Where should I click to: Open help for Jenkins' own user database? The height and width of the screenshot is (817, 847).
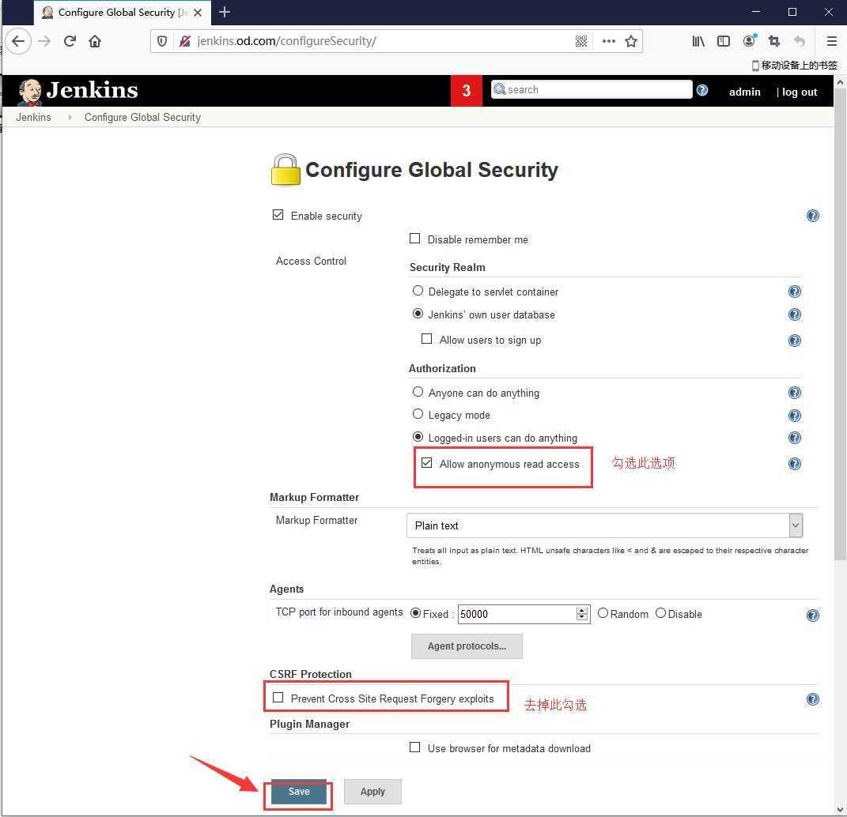pos(795,314)
